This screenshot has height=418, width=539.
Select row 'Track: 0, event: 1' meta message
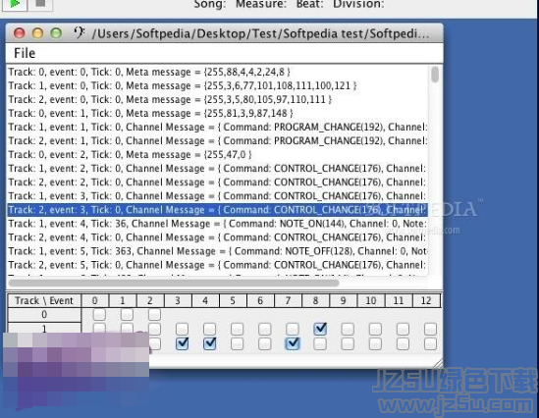coord(218,113)
